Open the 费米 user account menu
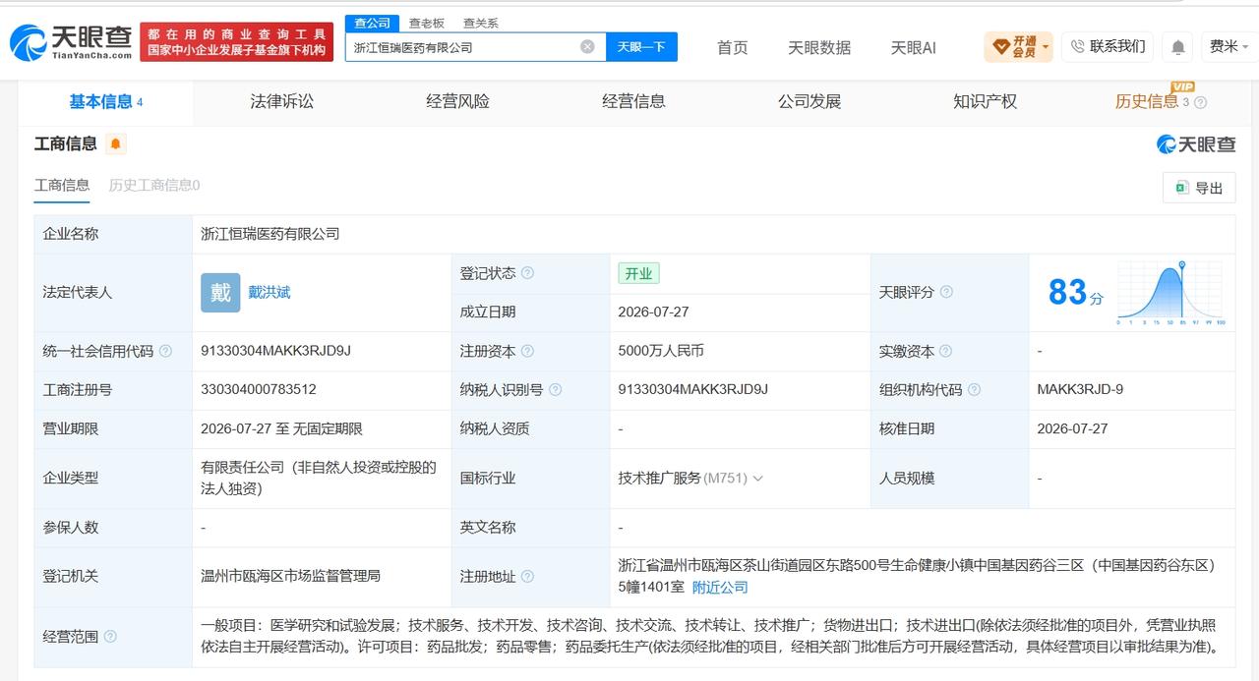 tap(1229, 46)
